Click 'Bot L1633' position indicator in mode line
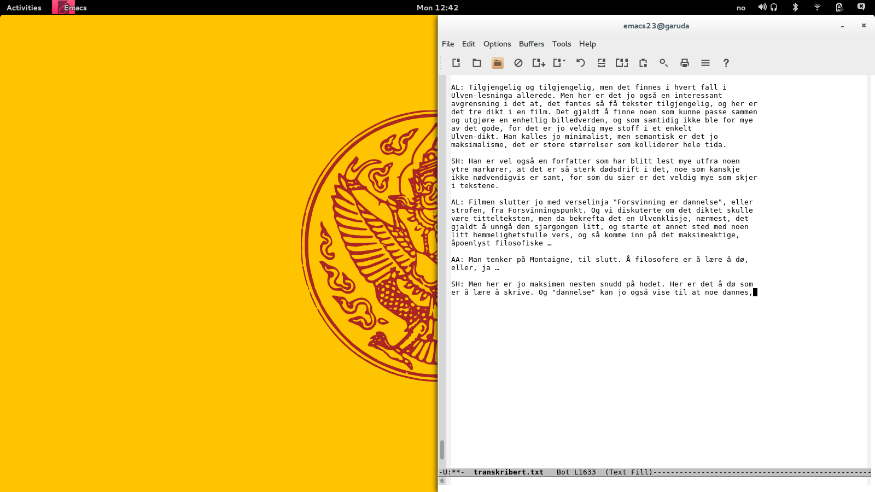This screenshot has height=492, width=875. 576,472
